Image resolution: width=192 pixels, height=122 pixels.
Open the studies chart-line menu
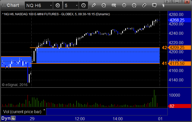click(104, 5)
